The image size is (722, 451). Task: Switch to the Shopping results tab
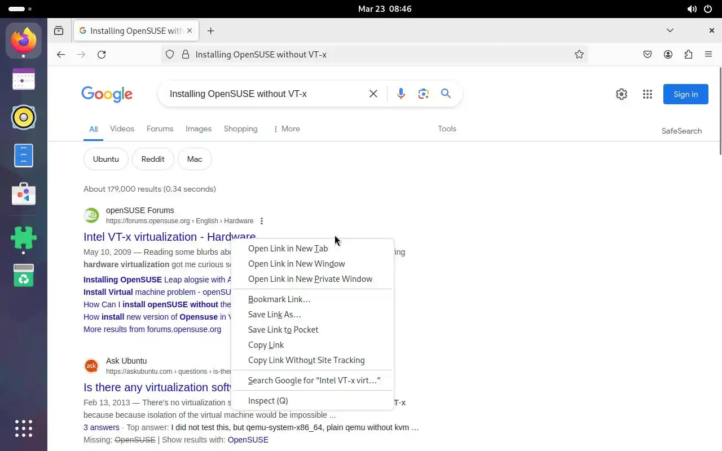tap(240, 129)
